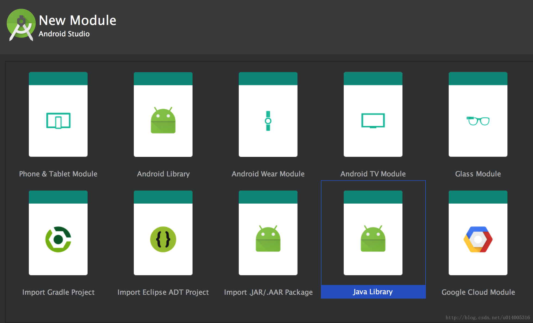Select the Glass Module card

click(x=478, y=114)
